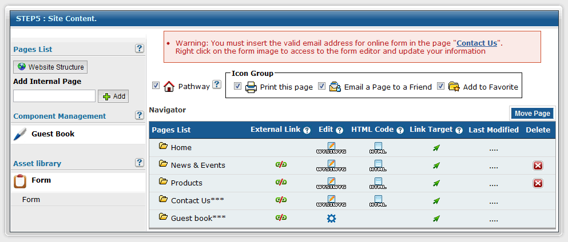Open help for Component Management
The width and height of the screenshot is (568, 242).
point(140,115)
